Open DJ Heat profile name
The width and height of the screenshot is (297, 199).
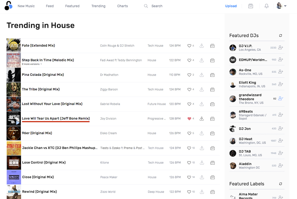pos(246,139)
